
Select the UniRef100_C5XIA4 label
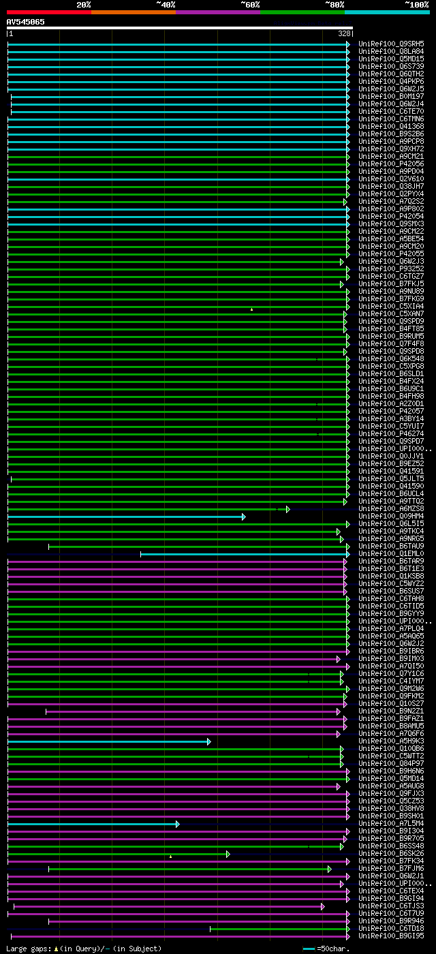tap(391, 306)
